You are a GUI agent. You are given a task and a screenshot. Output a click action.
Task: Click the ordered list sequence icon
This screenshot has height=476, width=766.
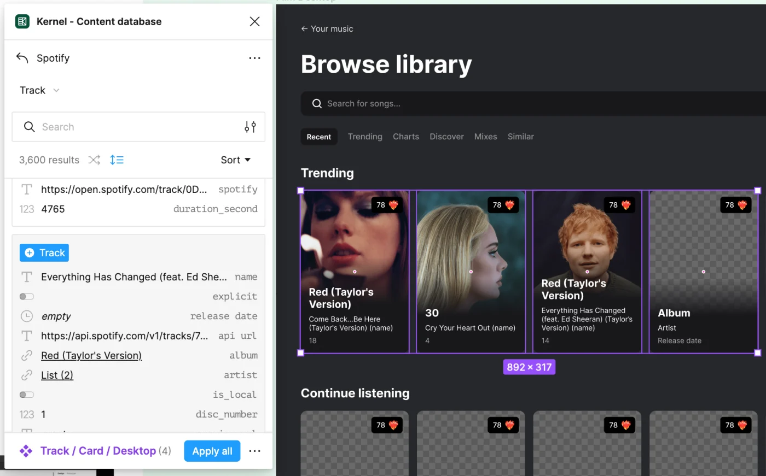[117, 160]
